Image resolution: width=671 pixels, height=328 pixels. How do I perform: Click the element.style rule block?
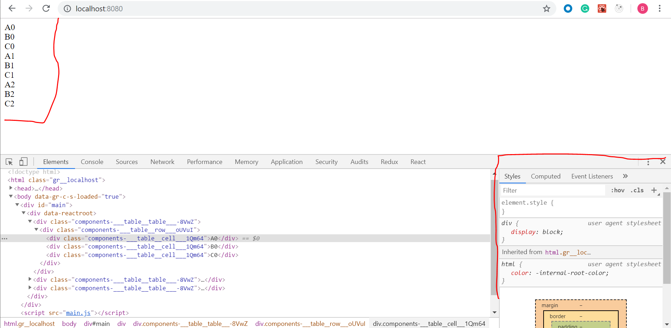(x=580, y=207)
